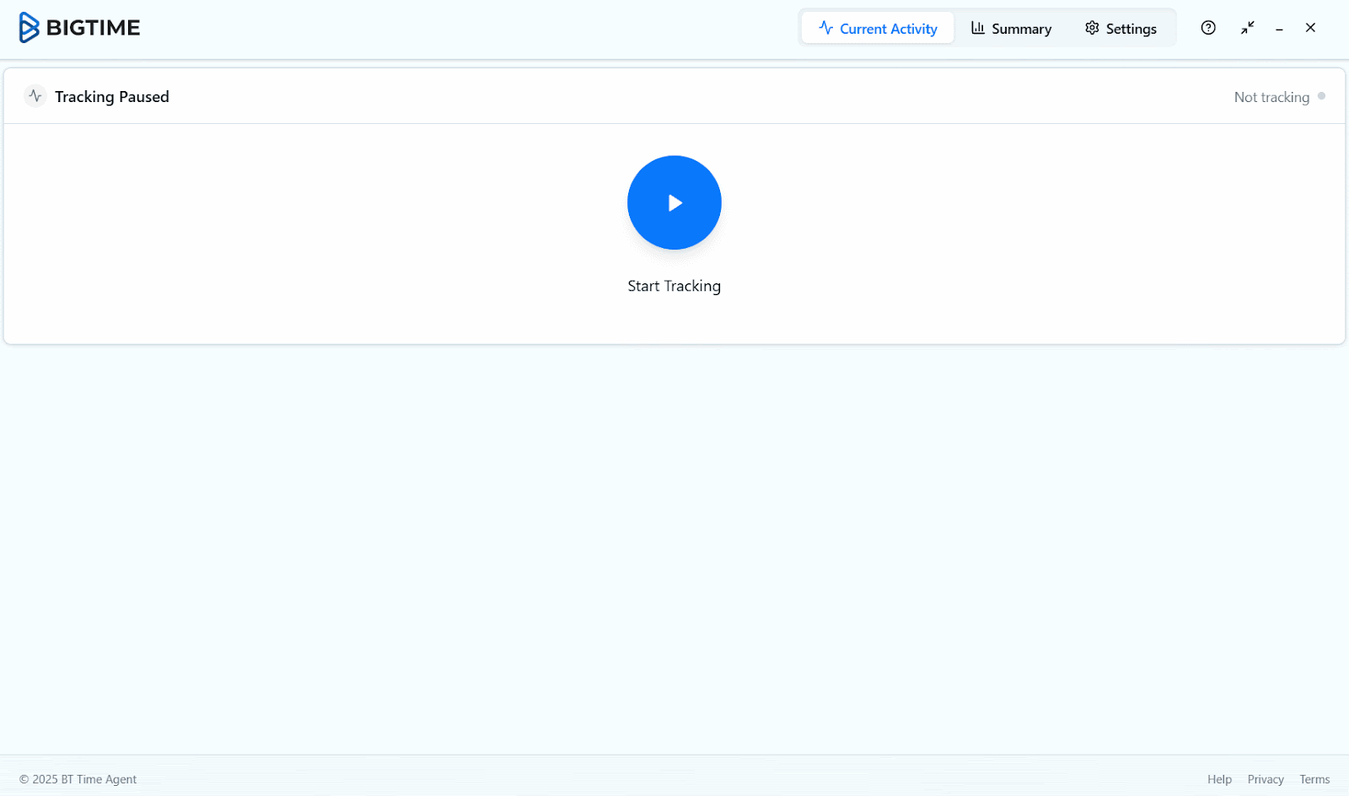
Task: Click the pulse icon on Current Activity tab
Action: pos(825,28)
